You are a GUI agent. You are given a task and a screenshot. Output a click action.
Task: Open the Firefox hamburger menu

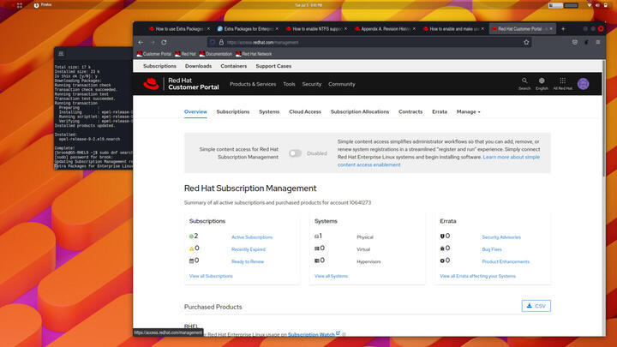[x=598, y=42]
